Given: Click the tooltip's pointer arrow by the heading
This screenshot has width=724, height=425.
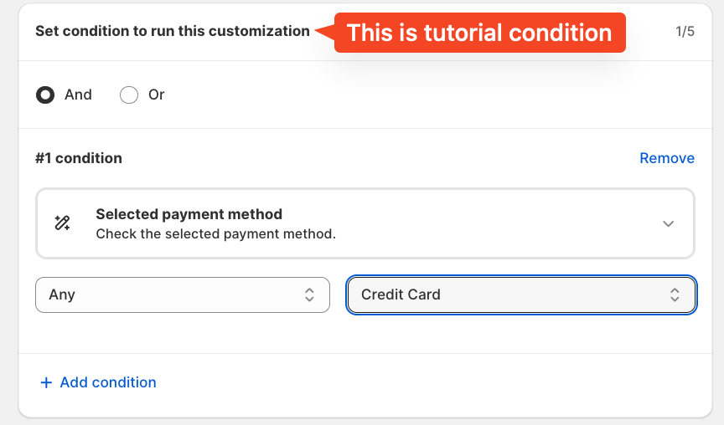Looking at the screenshot, I should (x=324, y=32).
